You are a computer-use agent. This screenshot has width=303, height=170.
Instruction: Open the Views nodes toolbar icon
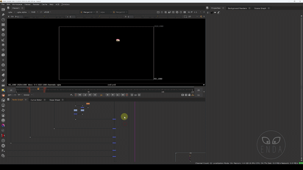(3, 70)
